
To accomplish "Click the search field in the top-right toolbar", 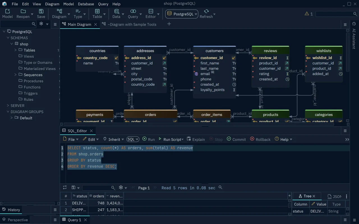I will pos(336,14).
